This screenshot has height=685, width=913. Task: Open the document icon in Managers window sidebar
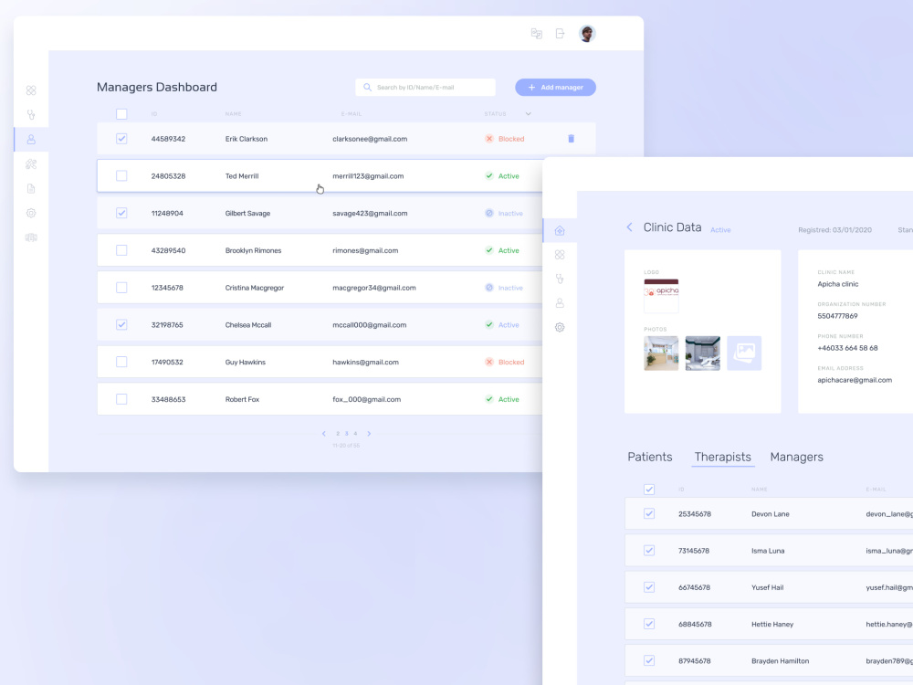(x=31, y=189)
